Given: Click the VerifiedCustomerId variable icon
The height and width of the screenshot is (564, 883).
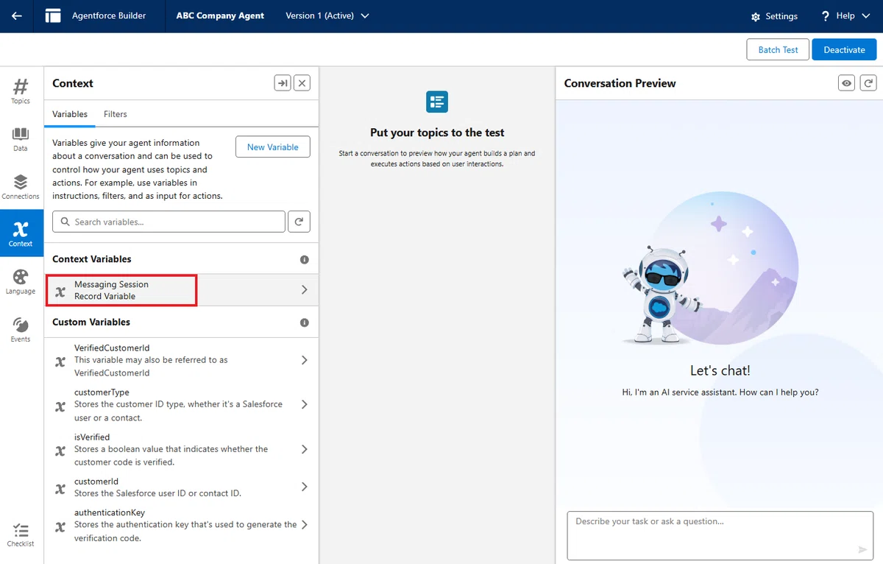Looking at the screenshot, I should click(x=60, y=362).
